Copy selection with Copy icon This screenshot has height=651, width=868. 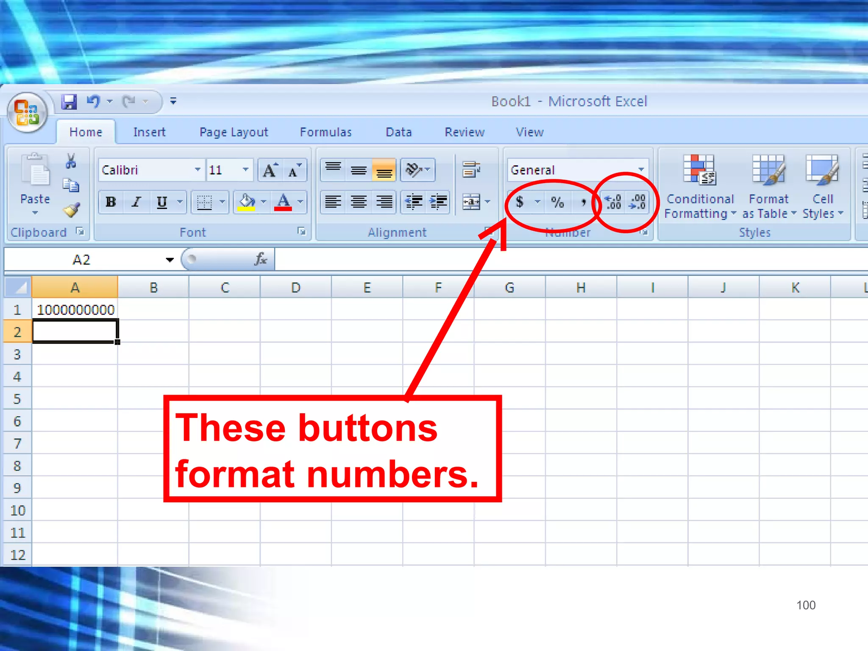tap(71, 185)
